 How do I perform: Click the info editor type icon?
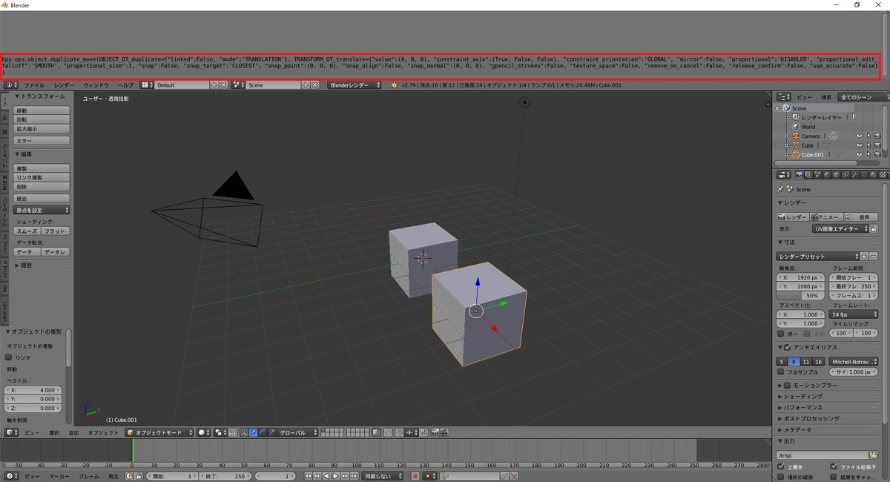pyautogui.click(x=10, y=85)
